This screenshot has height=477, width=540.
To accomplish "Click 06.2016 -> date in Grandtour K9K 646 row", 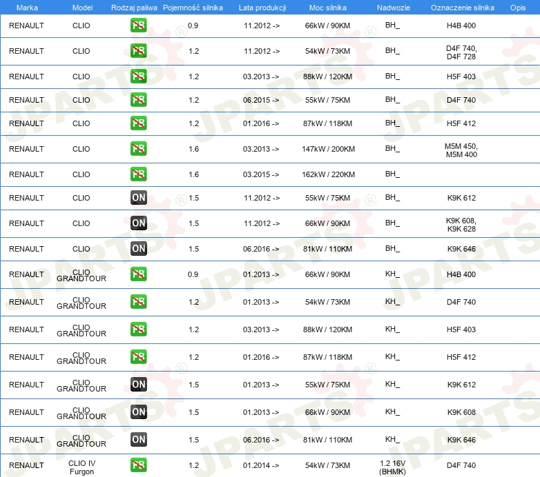I will (x=261, y=440).
